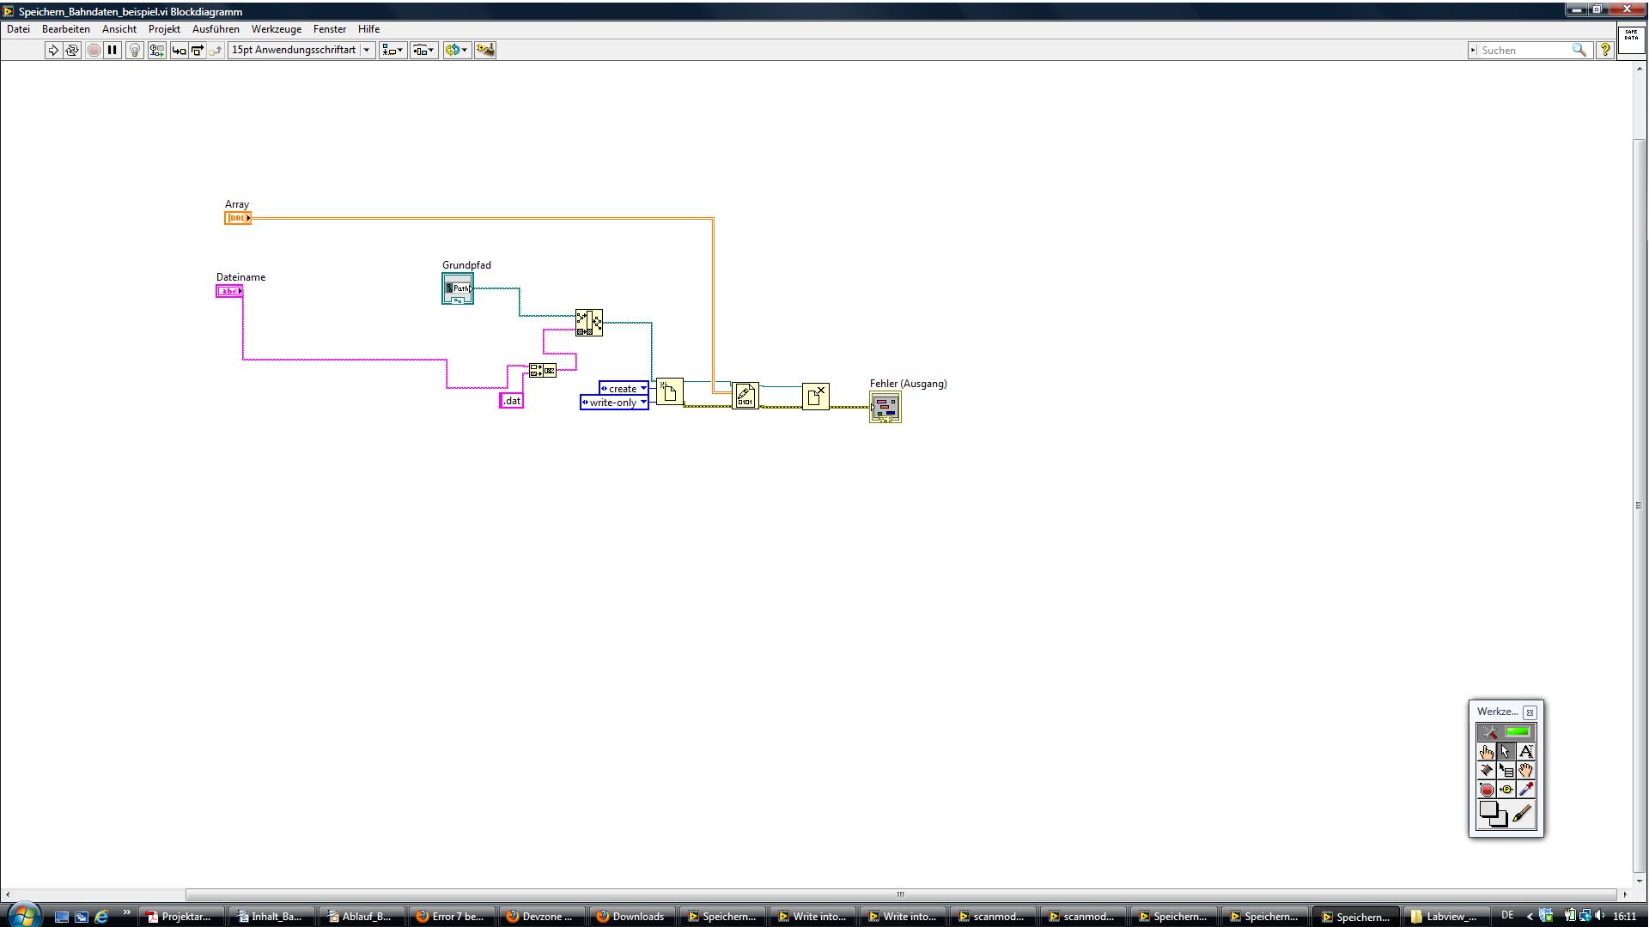Click the Pause execution button
The image size is (1649, 927).
coord(113,50)
